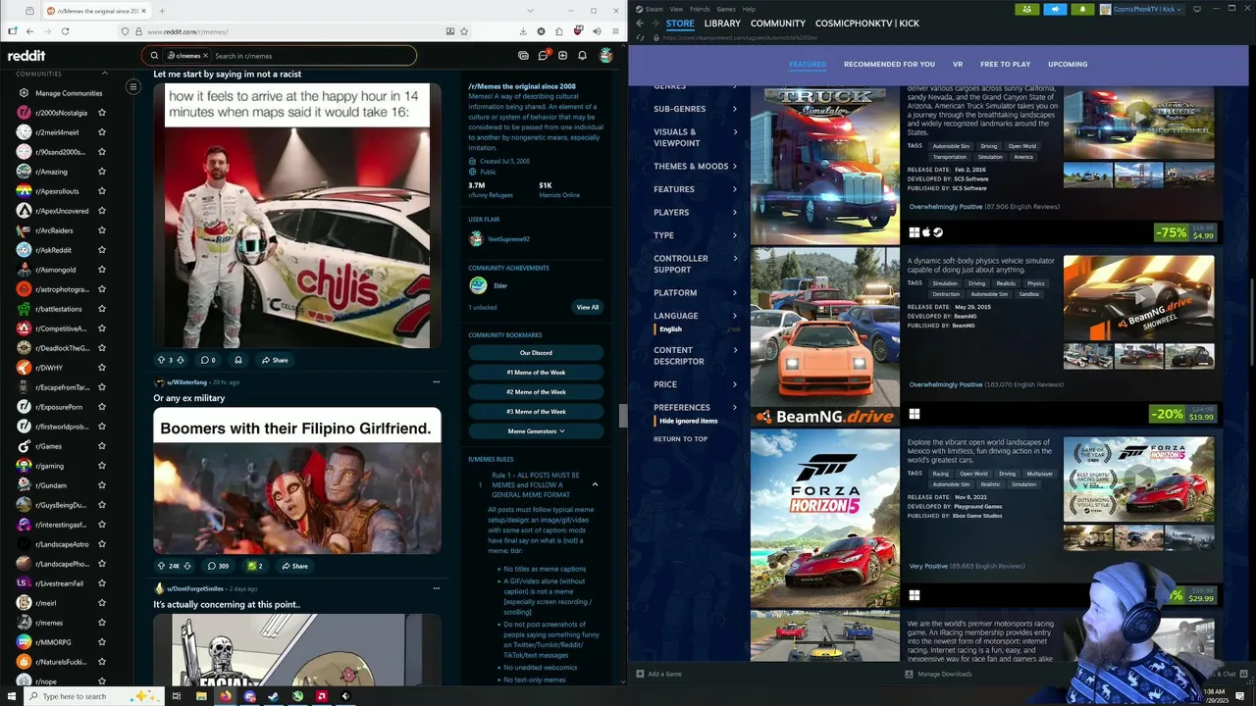
Task: Go back in the Steam client
Action: [x=640, y=24]
